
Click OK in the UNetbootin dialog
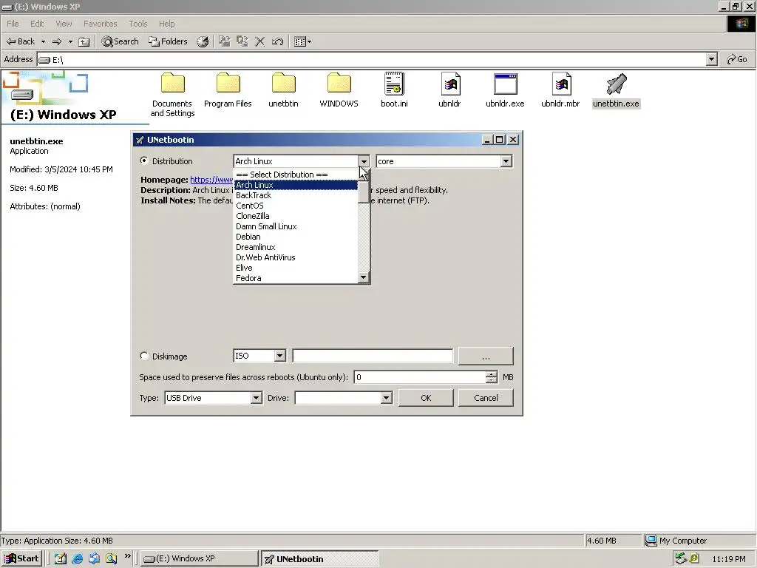[x=426, y=398]
